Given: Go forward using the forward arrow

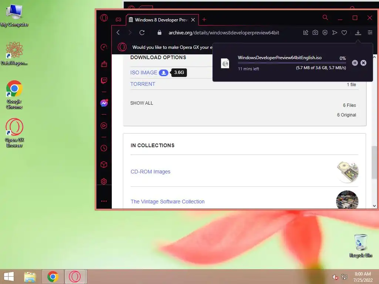Looking at the screenshot, I should point(130,33).
